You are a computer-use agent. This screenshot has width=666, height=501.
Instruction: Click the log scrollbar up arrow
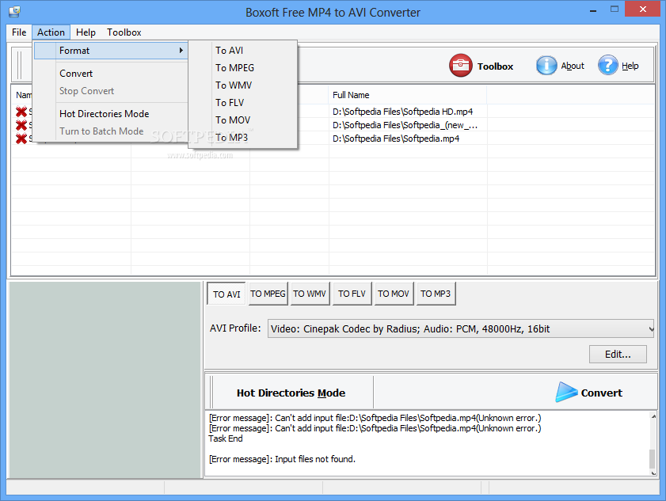pyautogui.click(x=653, y=416)
